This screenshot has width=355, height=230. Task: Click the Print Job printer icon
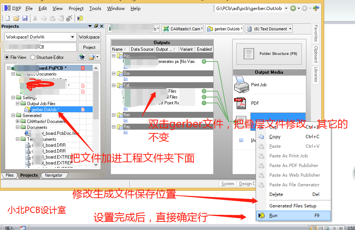pyautogui.click(x=242, y=84)
